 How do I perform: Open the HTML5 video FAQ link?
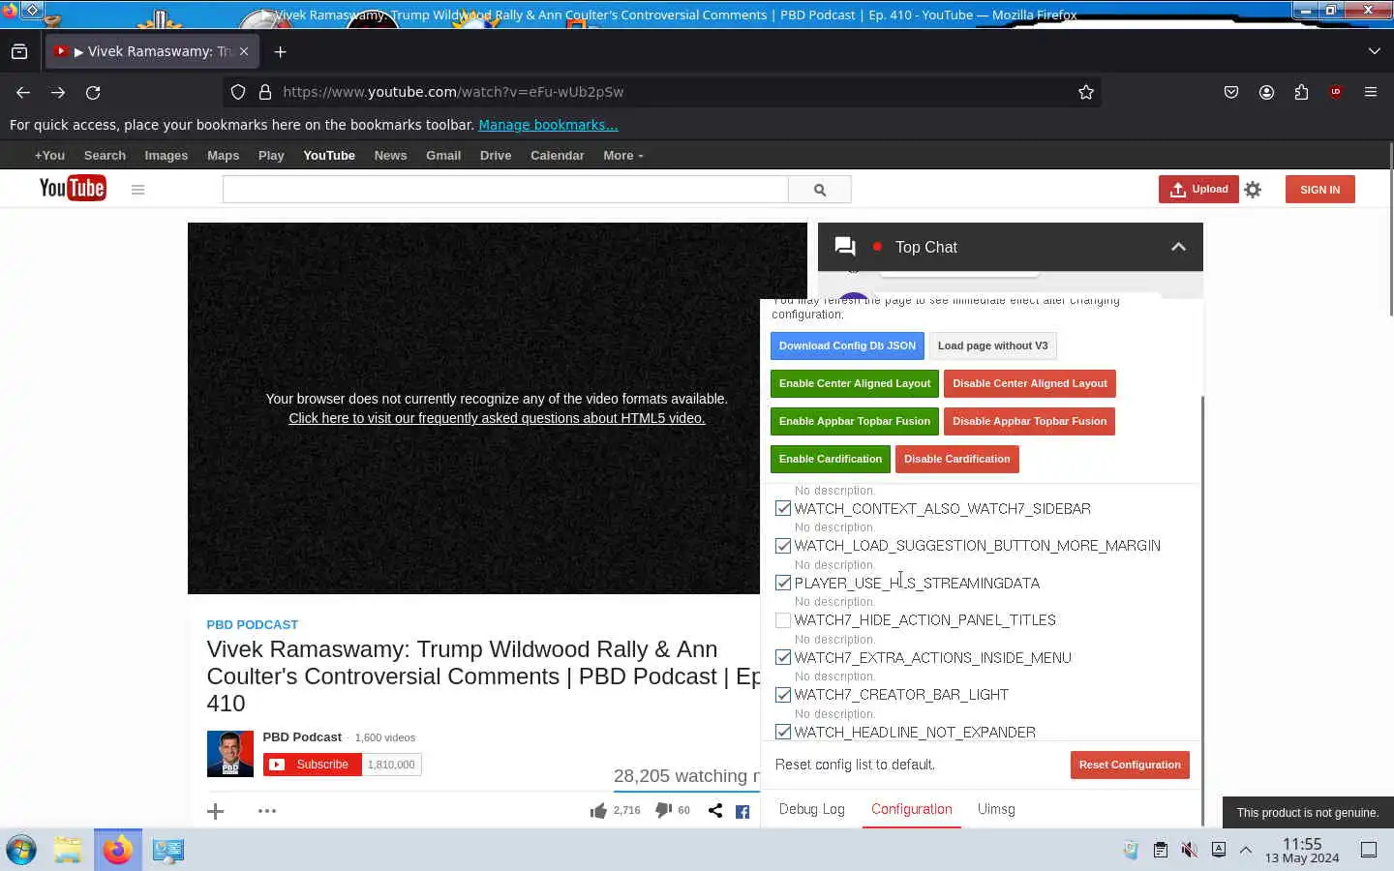(x=497, y=418)
